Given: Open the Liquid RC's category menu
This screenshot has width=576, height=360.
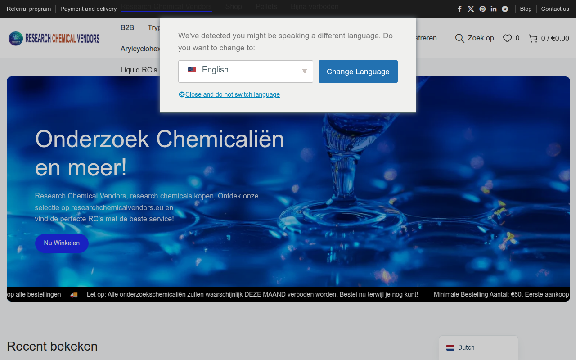Looking at the screenshot, I should [139, 70].
